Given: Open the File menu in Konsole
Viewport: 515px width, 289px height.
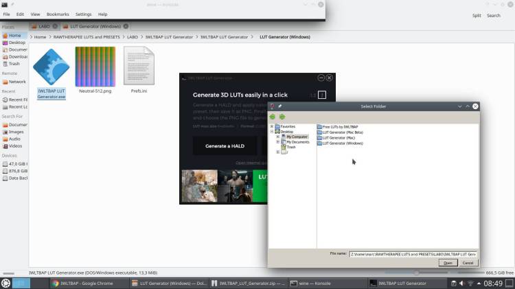Looking at the screenshot, I should [7, 14].
